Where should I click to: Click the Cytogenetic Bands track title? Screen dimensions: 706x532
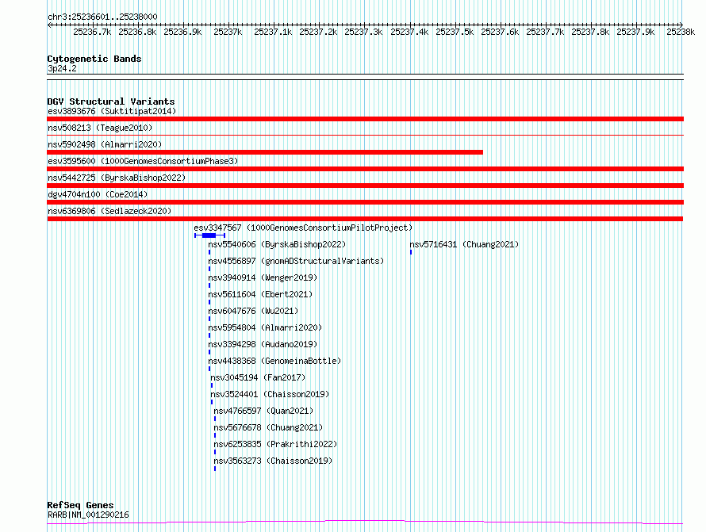click(x=94, y=59)
